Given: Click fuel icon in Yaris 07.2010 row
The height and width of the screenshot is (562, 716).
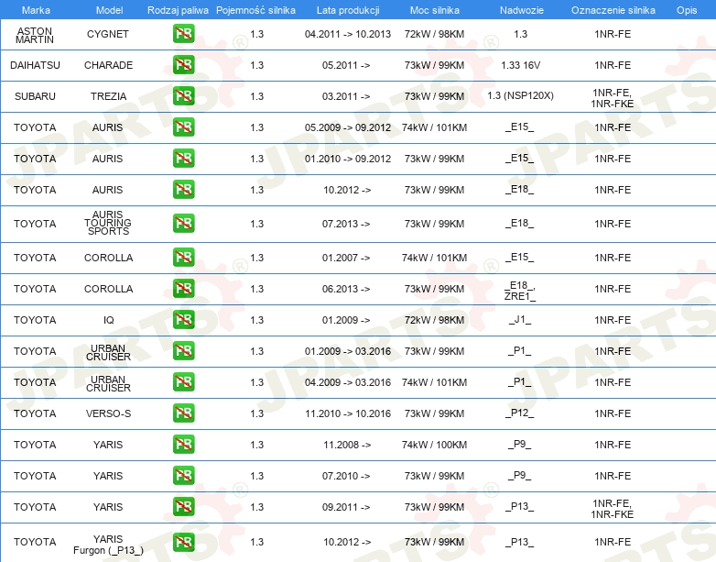Looking at the screenshot, I should pyautogui.click(x=183, y=475).
